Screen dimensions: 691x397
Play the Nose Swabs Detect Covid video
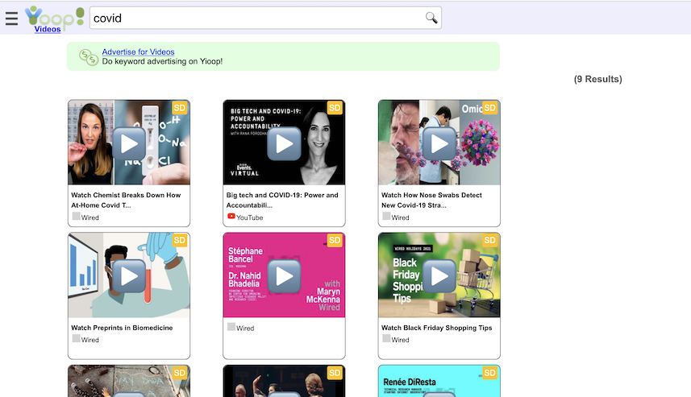tap(439, 143)
